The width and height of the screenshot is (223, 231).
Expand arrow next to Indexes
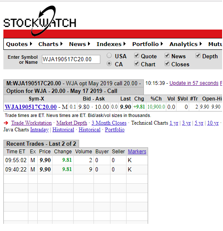(124, 44)
